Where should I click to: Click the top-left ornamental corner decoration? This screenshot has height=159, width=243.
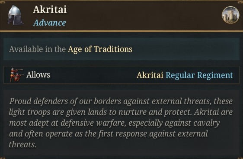3,2
